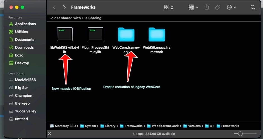This screenshot has height=139, width=263.
Task: Click the Edit Tags icon
Action: (x=217, y=7)
